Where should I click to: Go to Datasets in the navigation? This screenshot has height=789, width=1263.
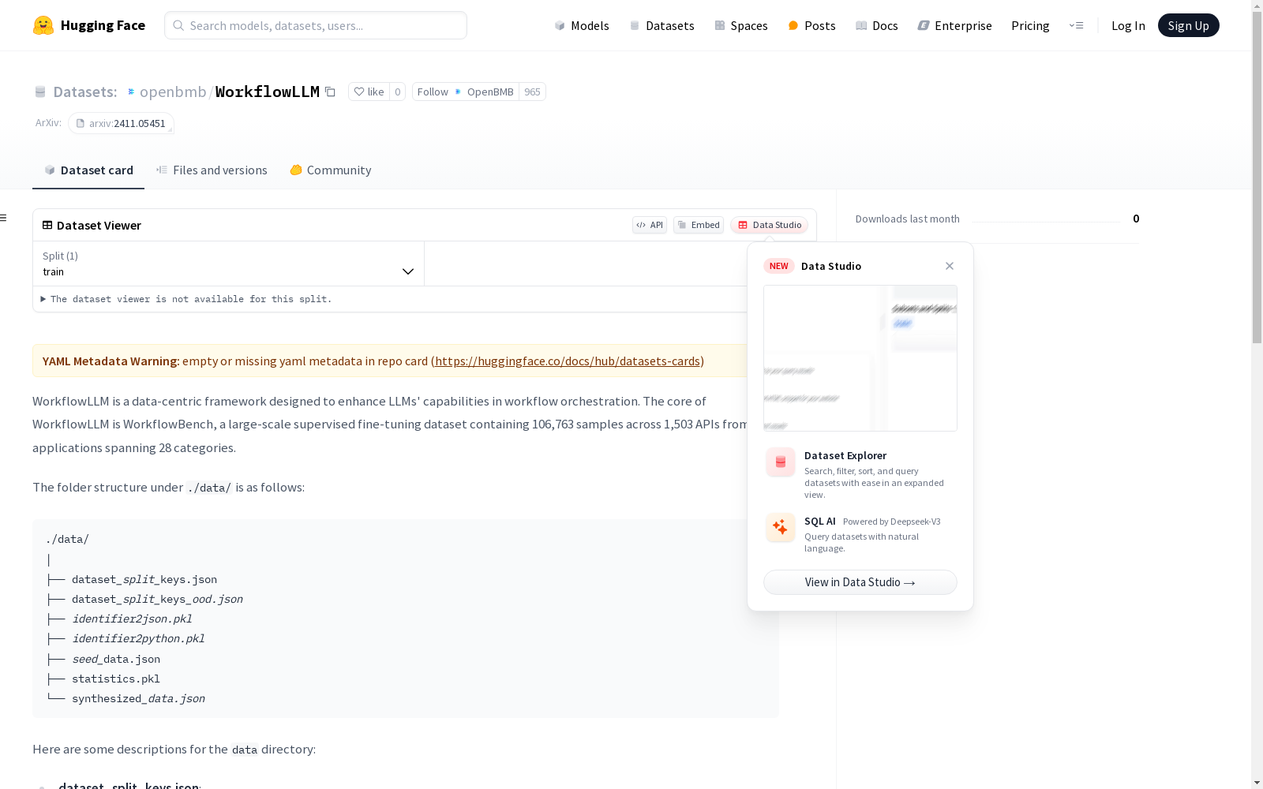[661, 25]
